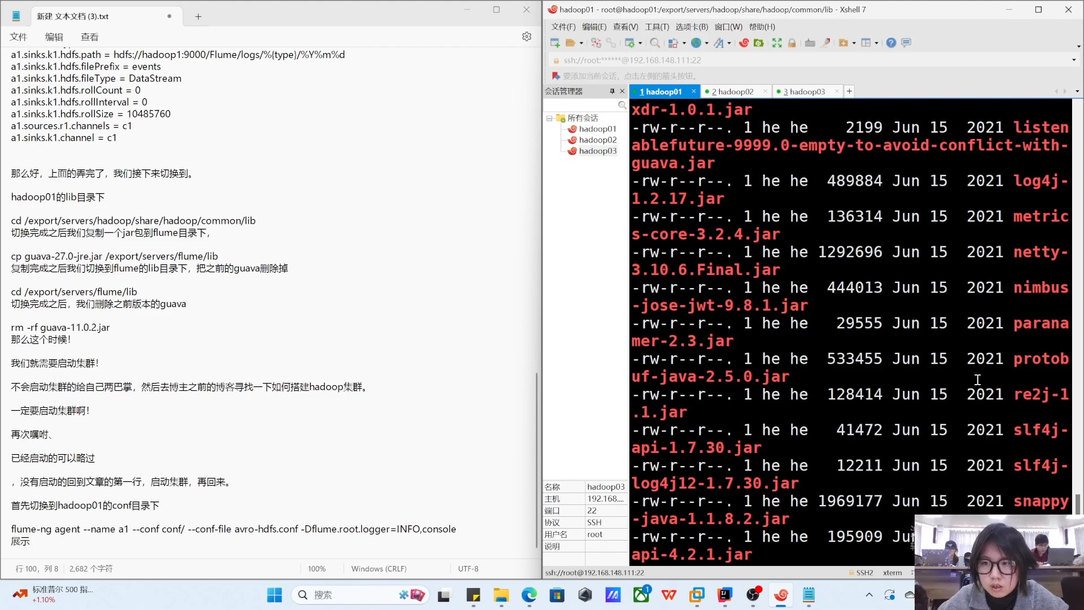
Task: Close the session manager panel
Action: point(622,91)
